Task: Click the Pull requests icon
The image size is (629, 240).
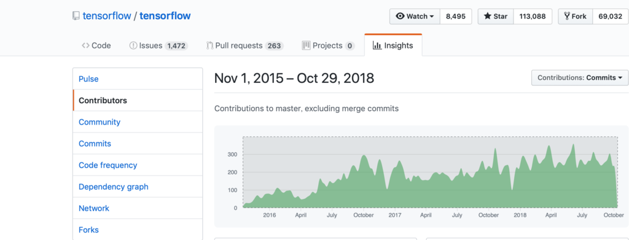Action: tap(209, 45)
